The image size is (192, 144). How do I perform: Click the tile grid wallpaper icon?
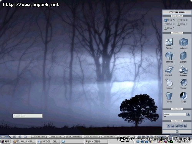177,126
